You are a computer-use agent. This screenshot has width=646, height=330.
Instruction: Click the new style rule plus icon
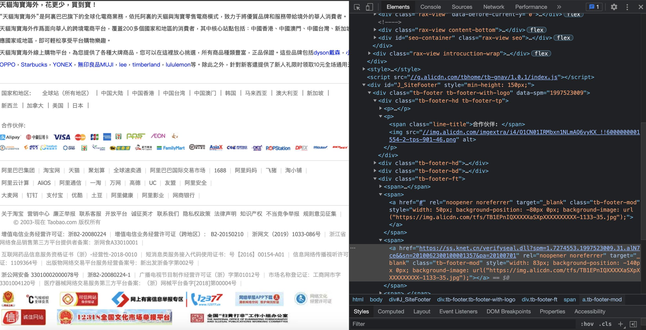[x=620, y=324]
